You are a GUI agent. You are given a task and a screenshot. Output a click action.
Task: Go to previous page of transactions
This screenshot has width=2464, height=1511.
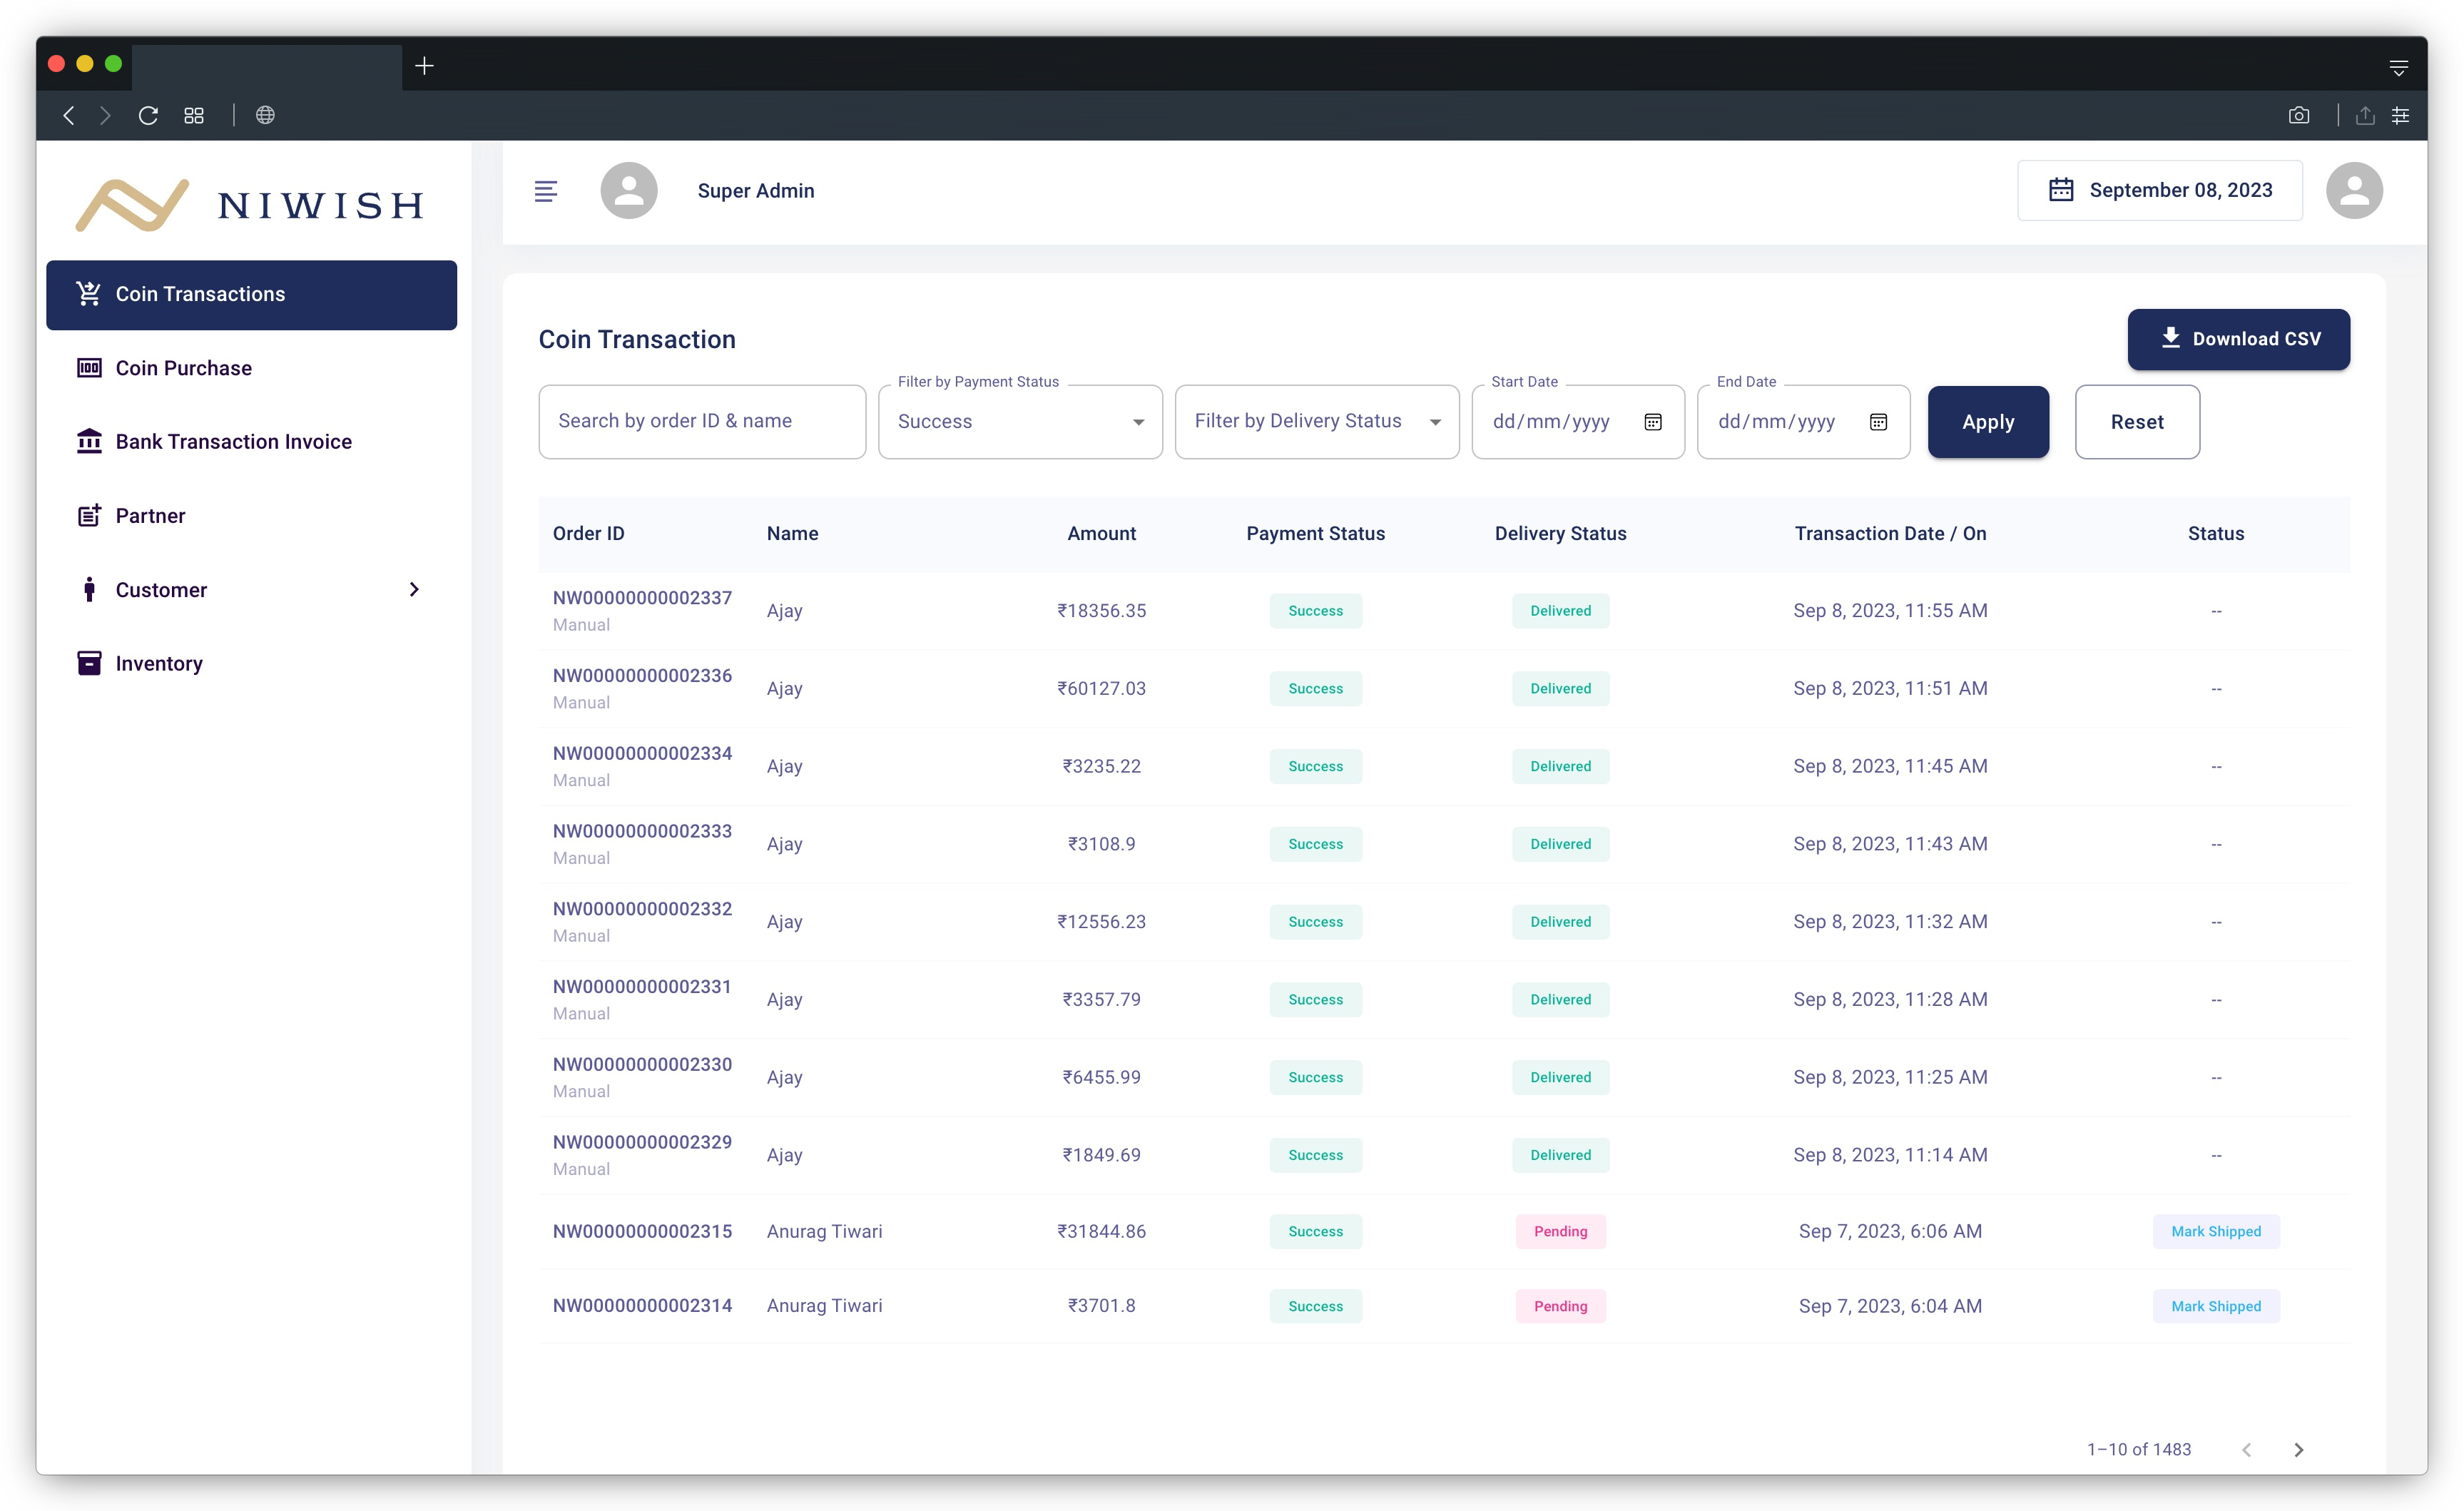(x=2245, y=1449)
